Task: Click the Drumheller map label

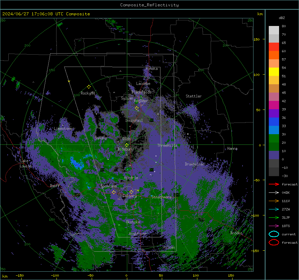Action: click(x=195, y=164)
